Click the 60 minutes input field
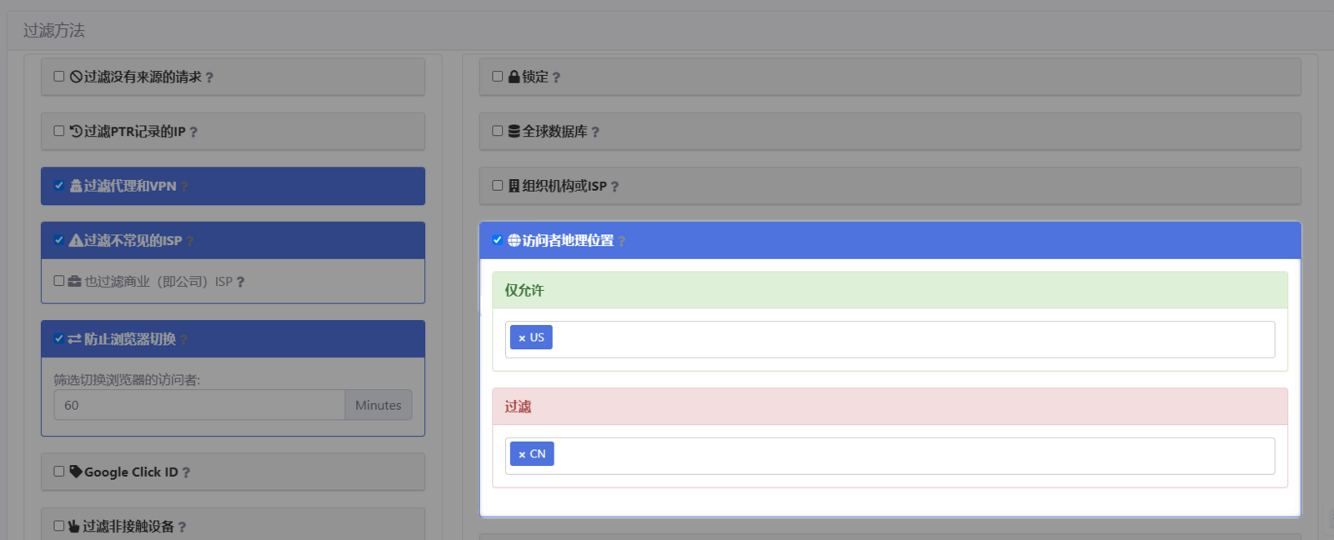Screen dimensions: 1334x540 (199, 405)
